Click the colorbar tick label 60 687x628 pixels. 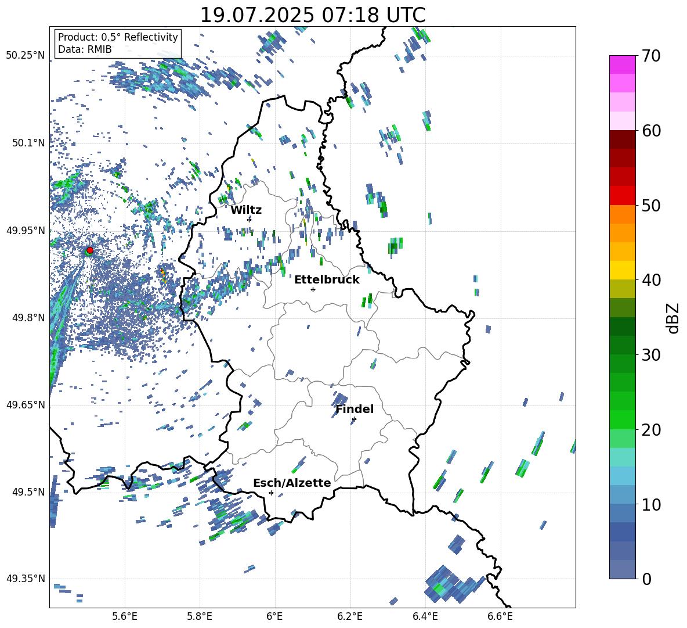point(651,131)
